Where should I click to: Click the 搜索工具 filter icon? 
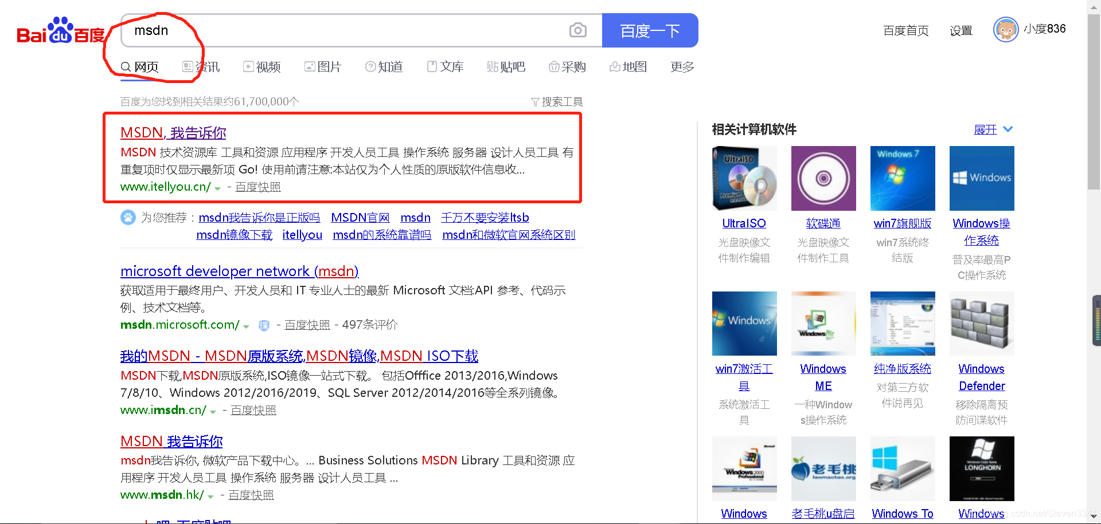click(535, 102)
